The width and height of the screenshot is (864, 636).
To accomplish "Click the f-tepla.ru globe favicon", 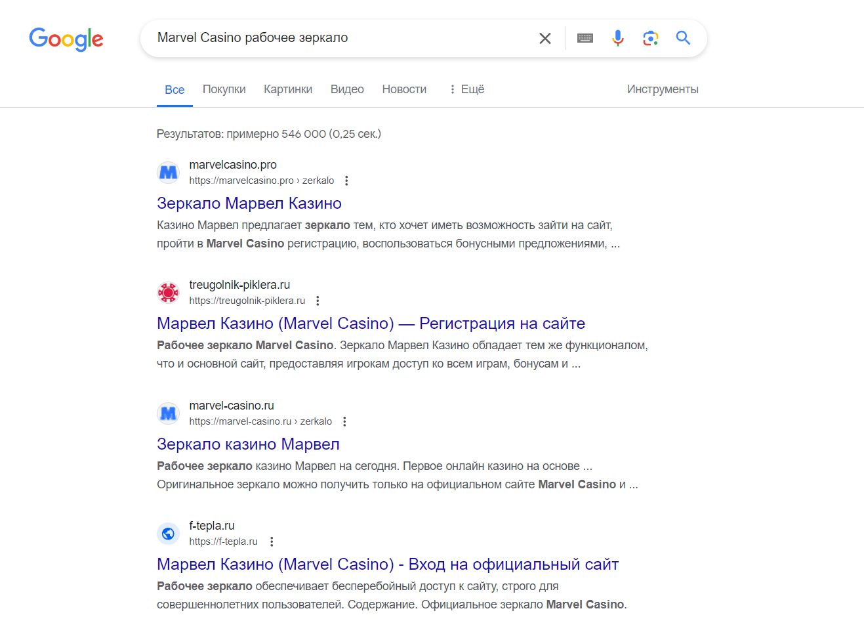I will 169,533.
